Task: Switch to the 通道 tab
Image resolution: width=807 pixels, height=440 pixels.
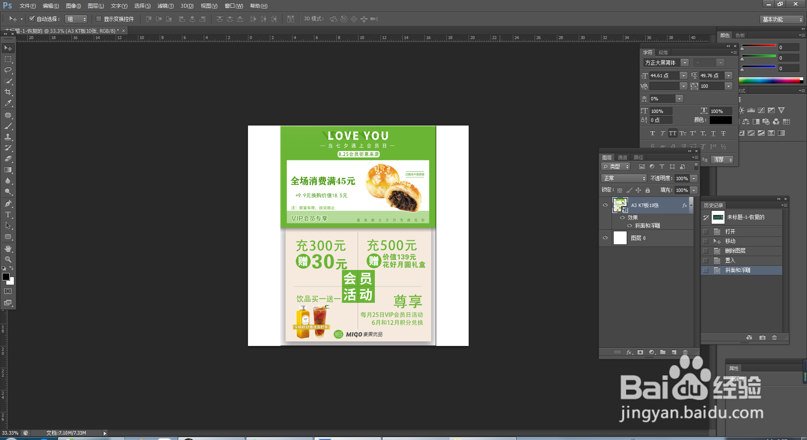Action: click(622, 157)
